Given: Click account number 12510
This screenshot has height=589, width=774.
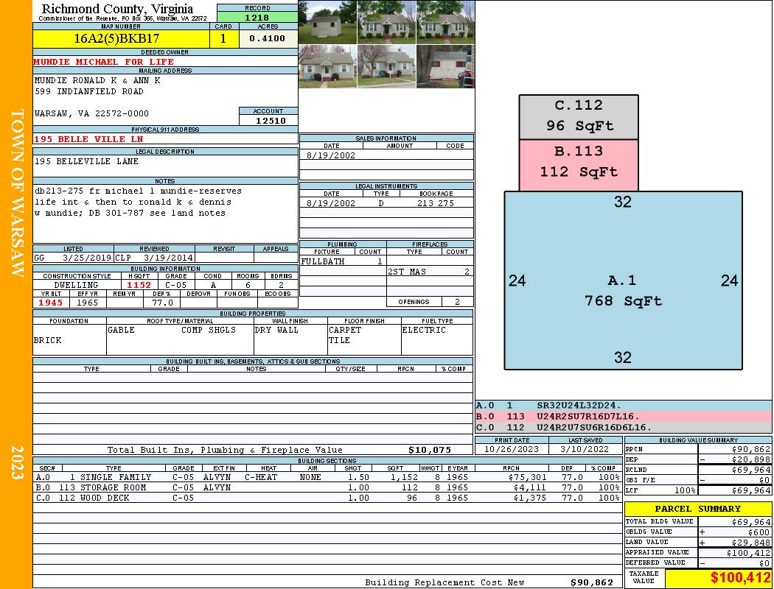Looking at the screenshot, I should click(x=271, y=120).
